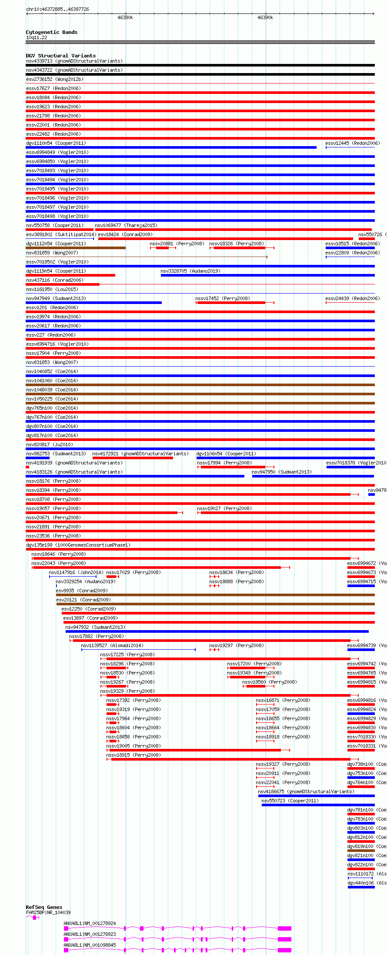Click variant label nsv437116 (Conrad2006)

coord(55,280)
